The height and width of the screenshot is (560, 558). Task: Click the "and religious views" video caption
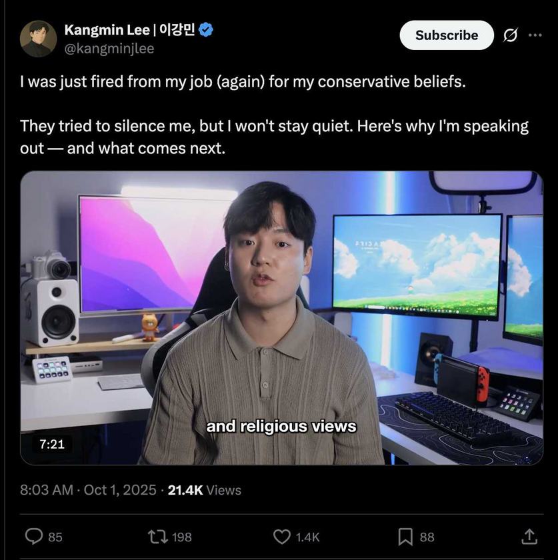pos(281,426)
